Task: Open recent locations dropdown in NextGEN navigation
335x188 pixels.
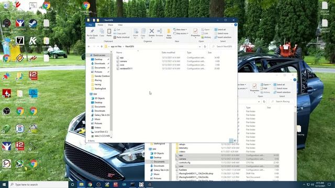Action: click(x=98, y=46)
